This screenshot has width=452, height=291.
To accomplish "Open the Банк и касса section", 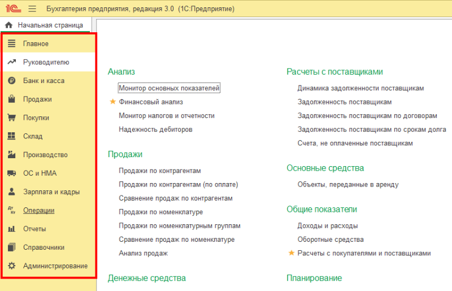I will pos(44,81).
